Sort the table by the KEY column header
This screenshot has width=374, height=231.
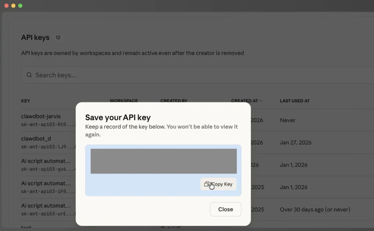pos(26,101)
